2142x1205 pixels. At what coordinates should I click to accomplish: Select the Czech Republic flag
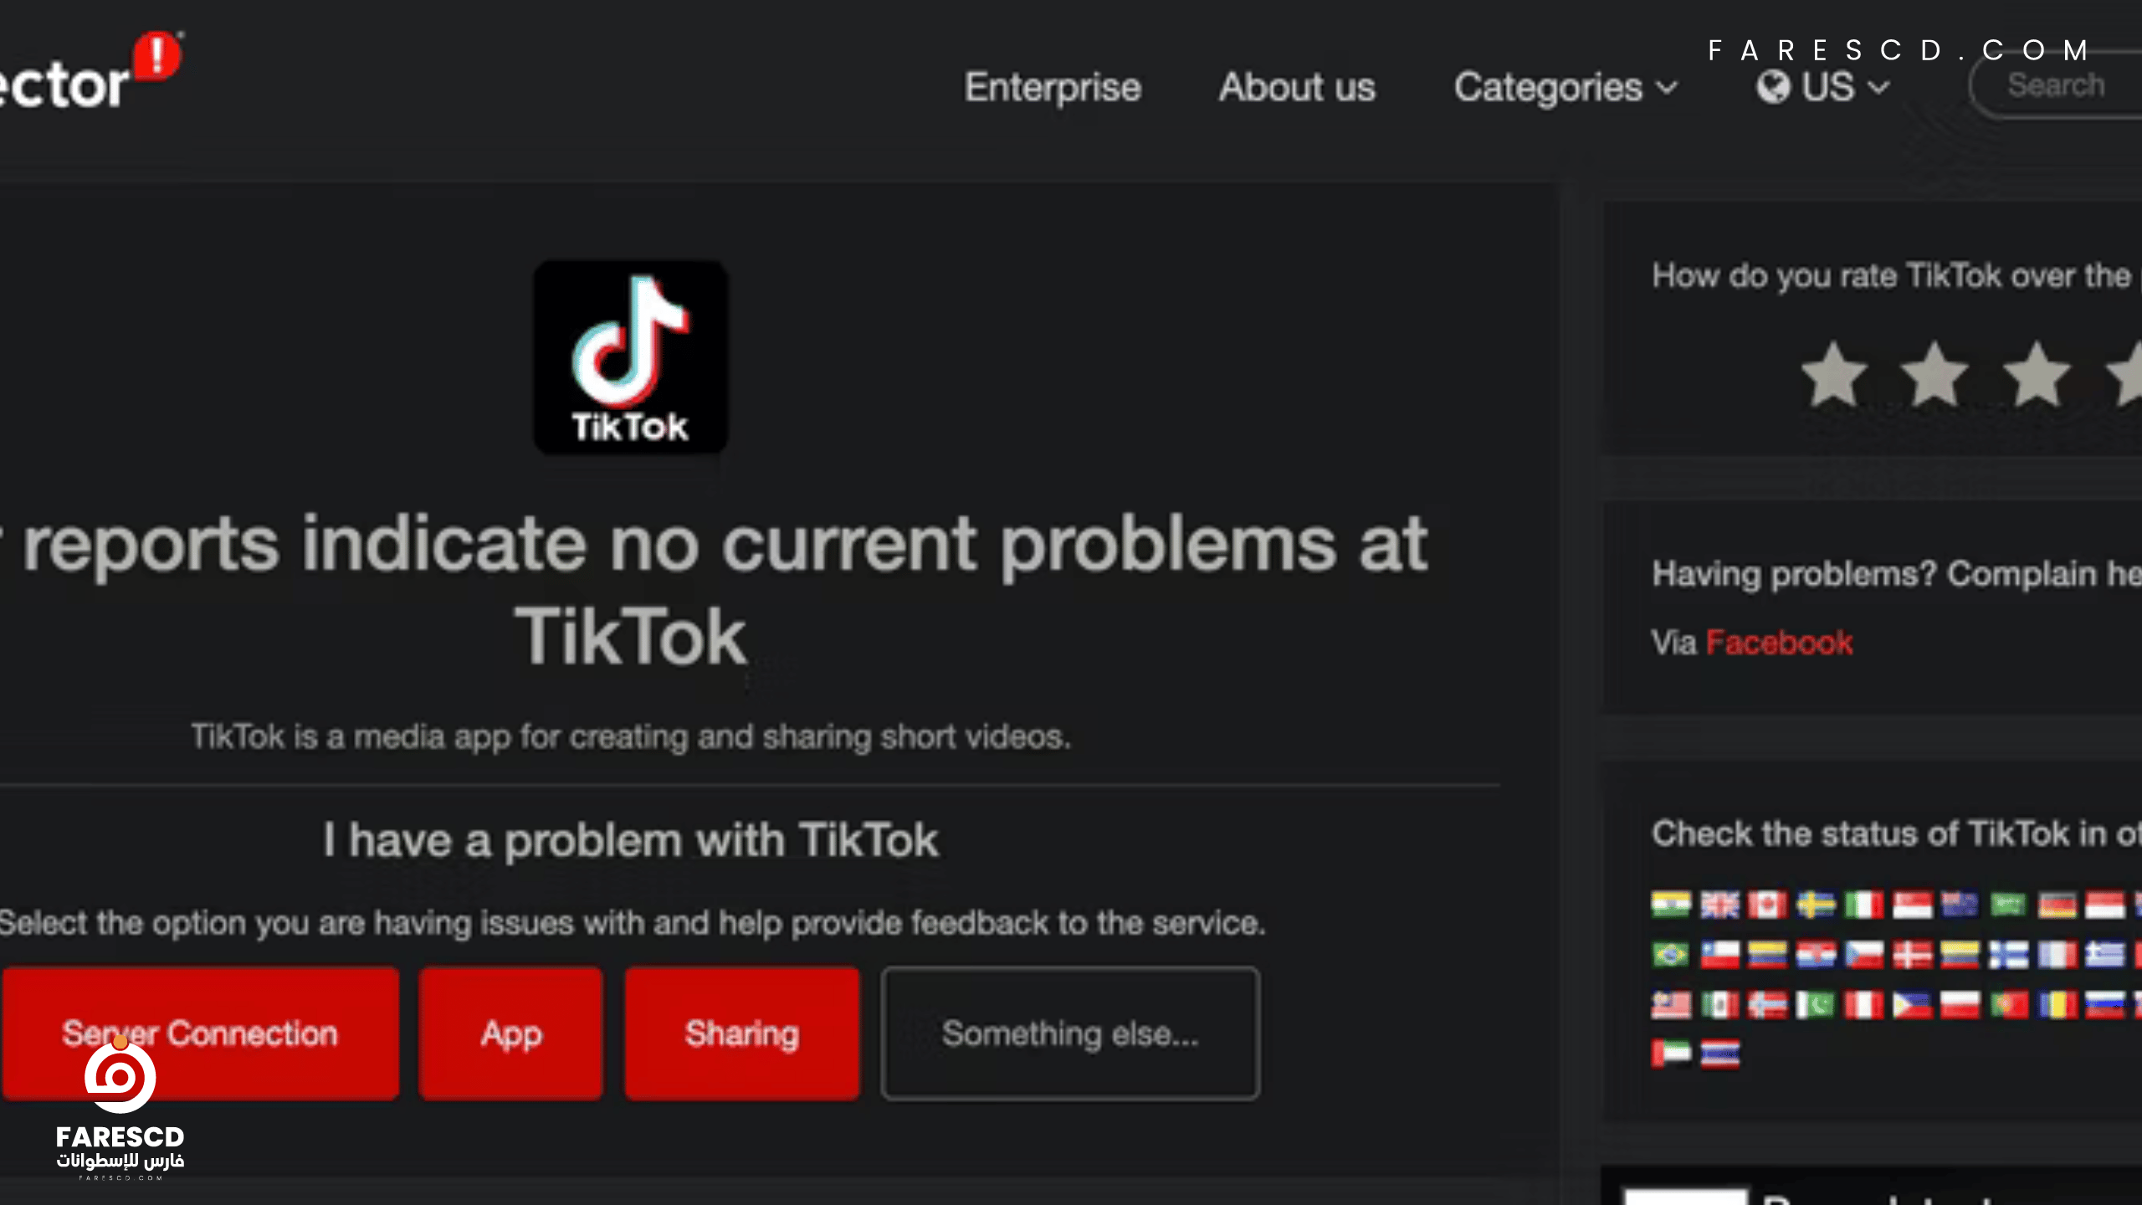[1864, 954]
